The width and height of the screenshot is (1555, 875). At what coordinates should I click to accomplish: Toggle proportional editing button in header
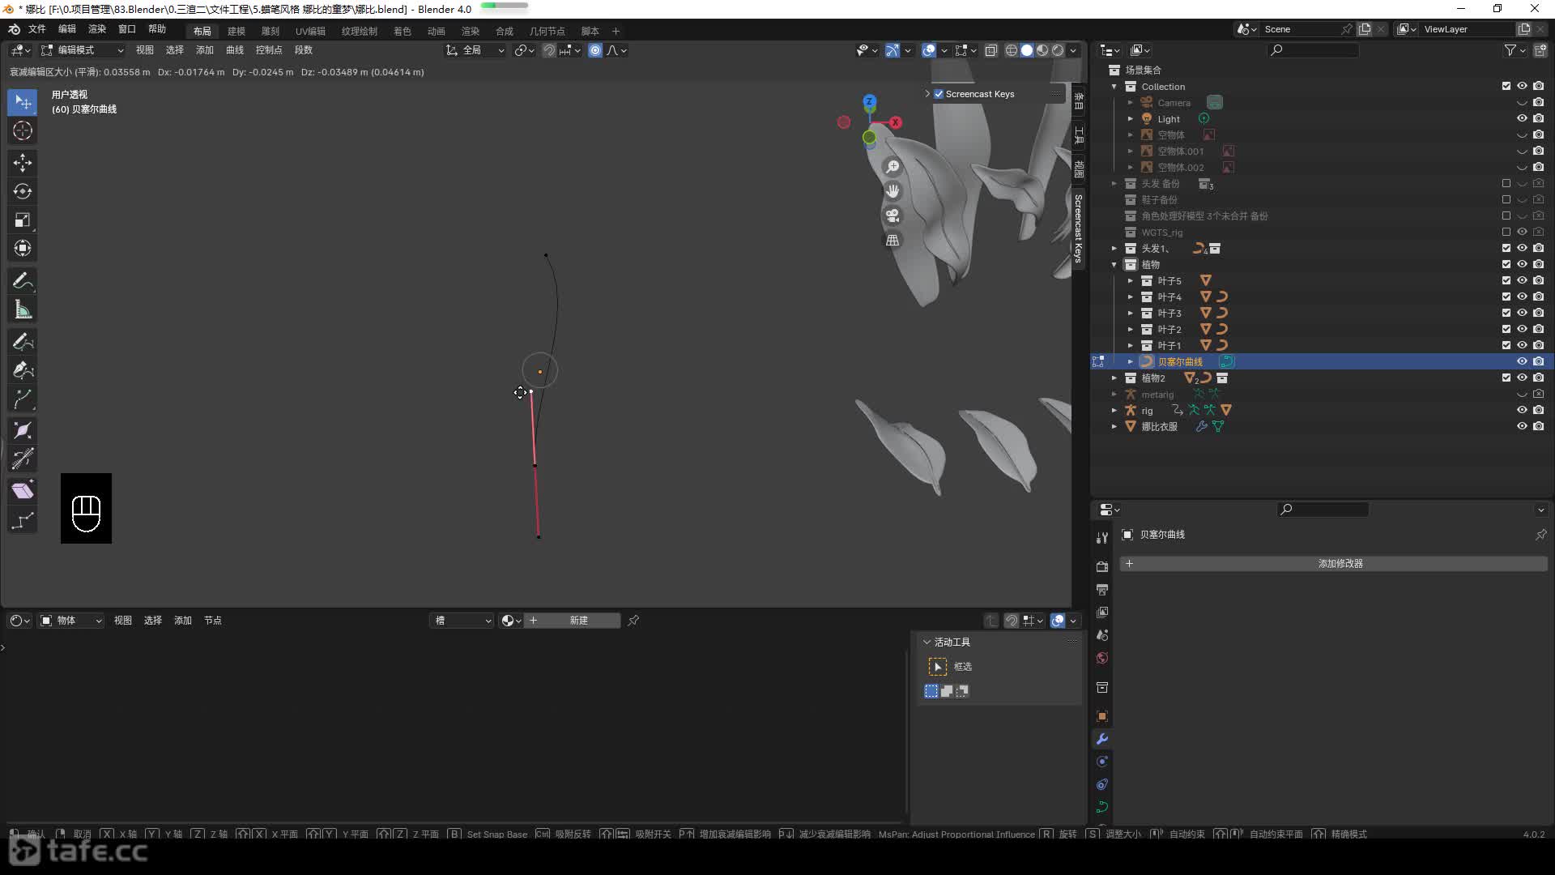tap(595, 50)
